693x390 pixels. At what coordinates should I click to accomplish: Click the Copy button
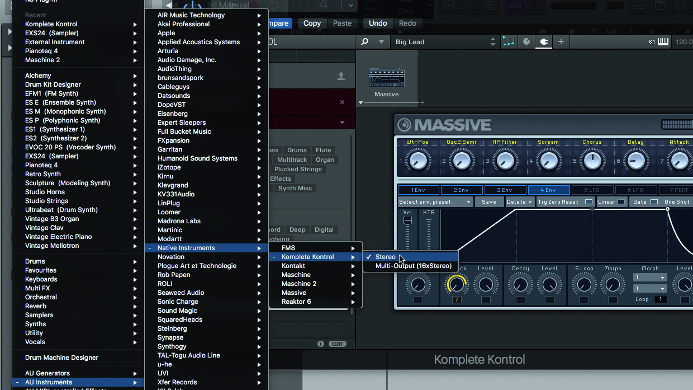coord(312,24)
